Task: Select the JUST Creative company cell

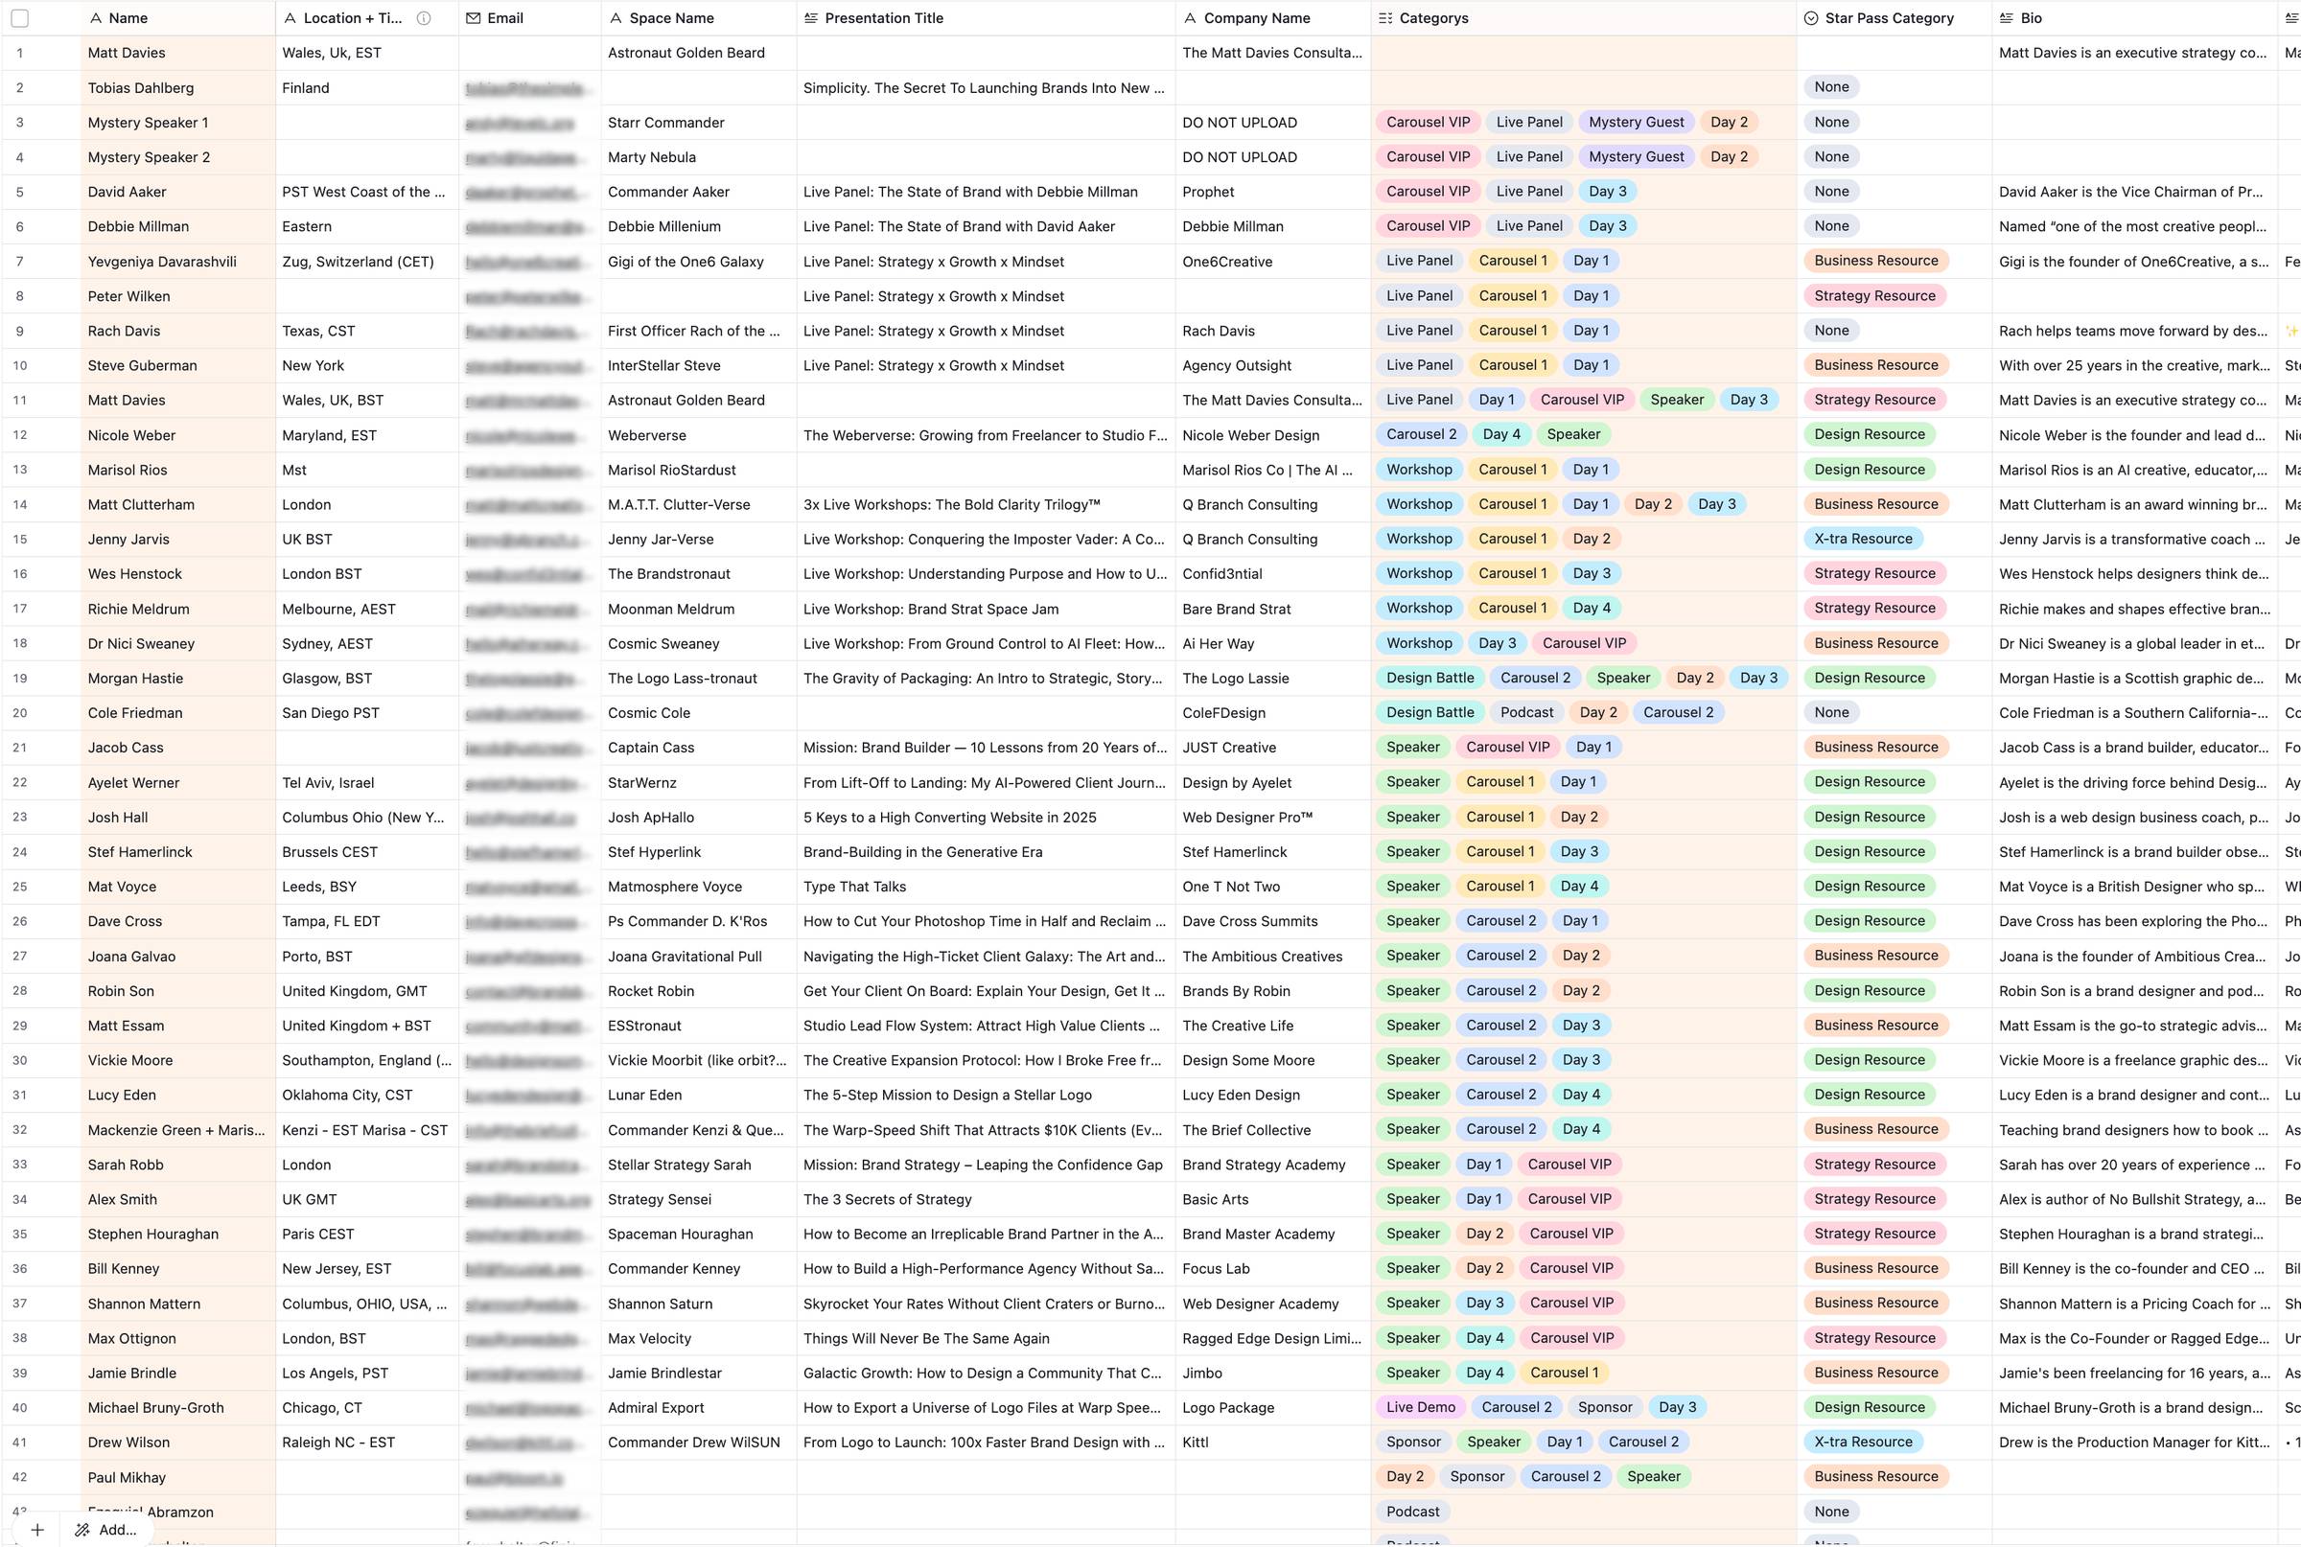Action: click(1273, 748)
